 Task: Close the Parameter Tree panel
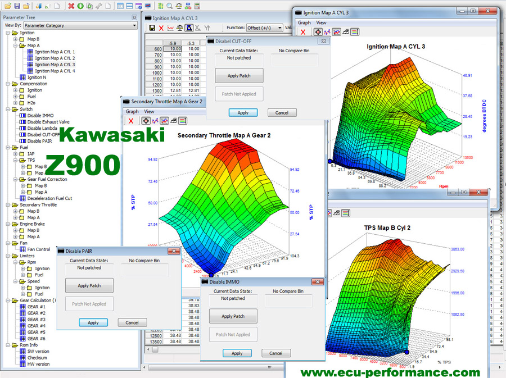click(x=134, y=17)
